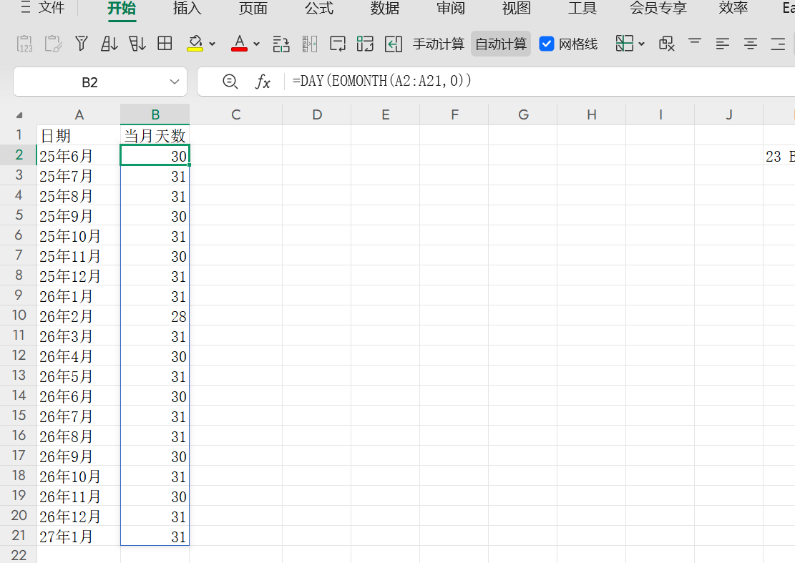Viewport: 795px width, 563px height.
Task: Click cell containing 当月天数
Action: coord(155,135)
